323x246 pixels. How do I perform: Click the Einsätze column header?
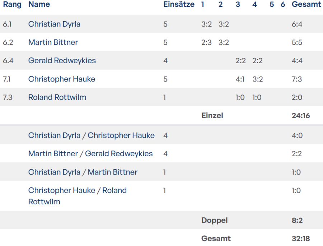(x=179, y=5)
